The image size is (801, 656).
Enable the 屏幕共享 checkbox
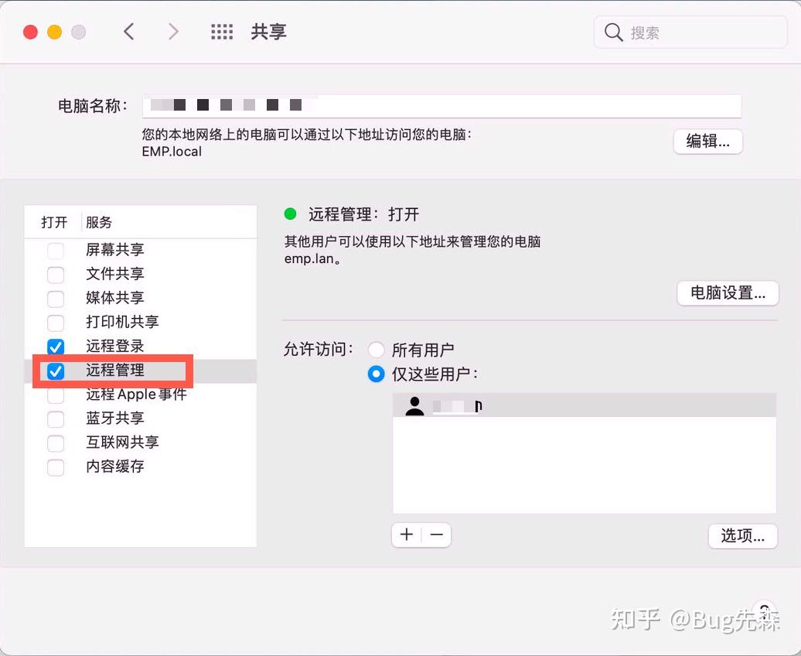tap(56, 251)
